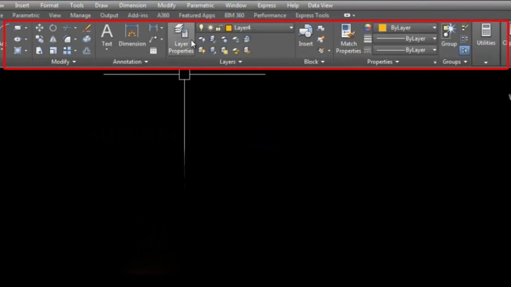511x287 pixels.
Task: Click Match Properties tool
Action: [349, 39]
